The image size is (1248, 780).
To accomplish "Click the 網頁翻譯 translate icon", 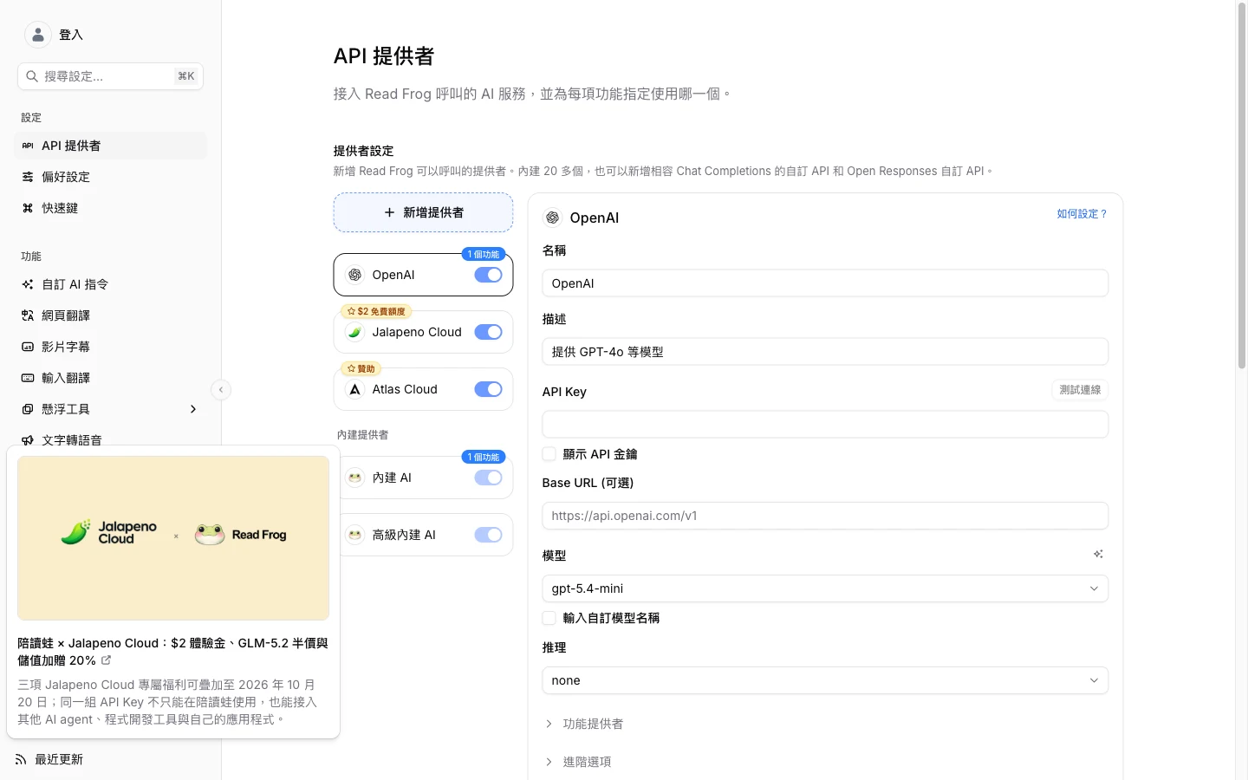I will 28,315.
